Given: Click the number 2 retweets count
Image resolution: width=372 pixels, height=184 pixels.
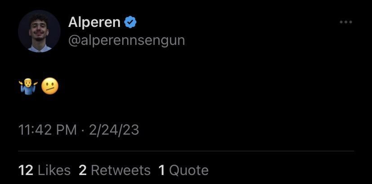Looking at the screenshot, I should point(82,170).
